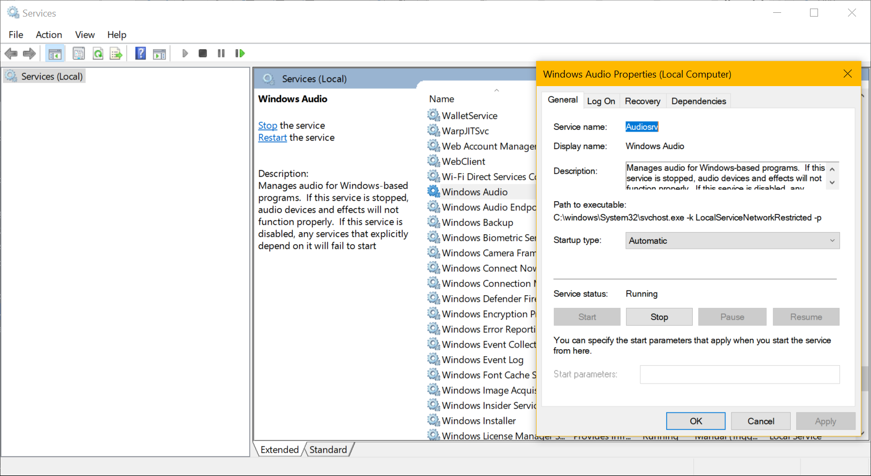Viewport: 871px width, 476px height.
Task: Switch to the Log On tab
Action: [x=601, y=101]
